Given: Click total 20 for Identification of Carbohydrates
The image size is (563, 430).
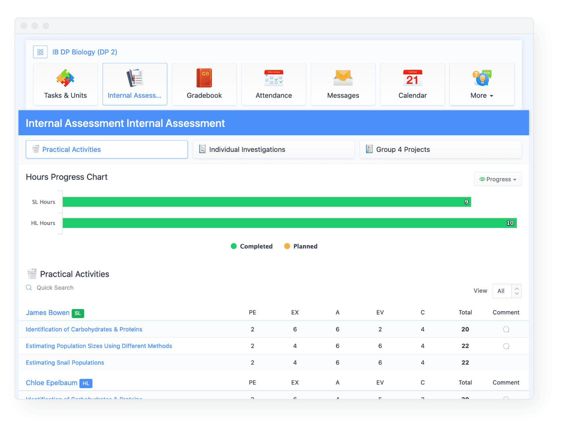Looking at the screenshot, I should (x=465, y=329).
